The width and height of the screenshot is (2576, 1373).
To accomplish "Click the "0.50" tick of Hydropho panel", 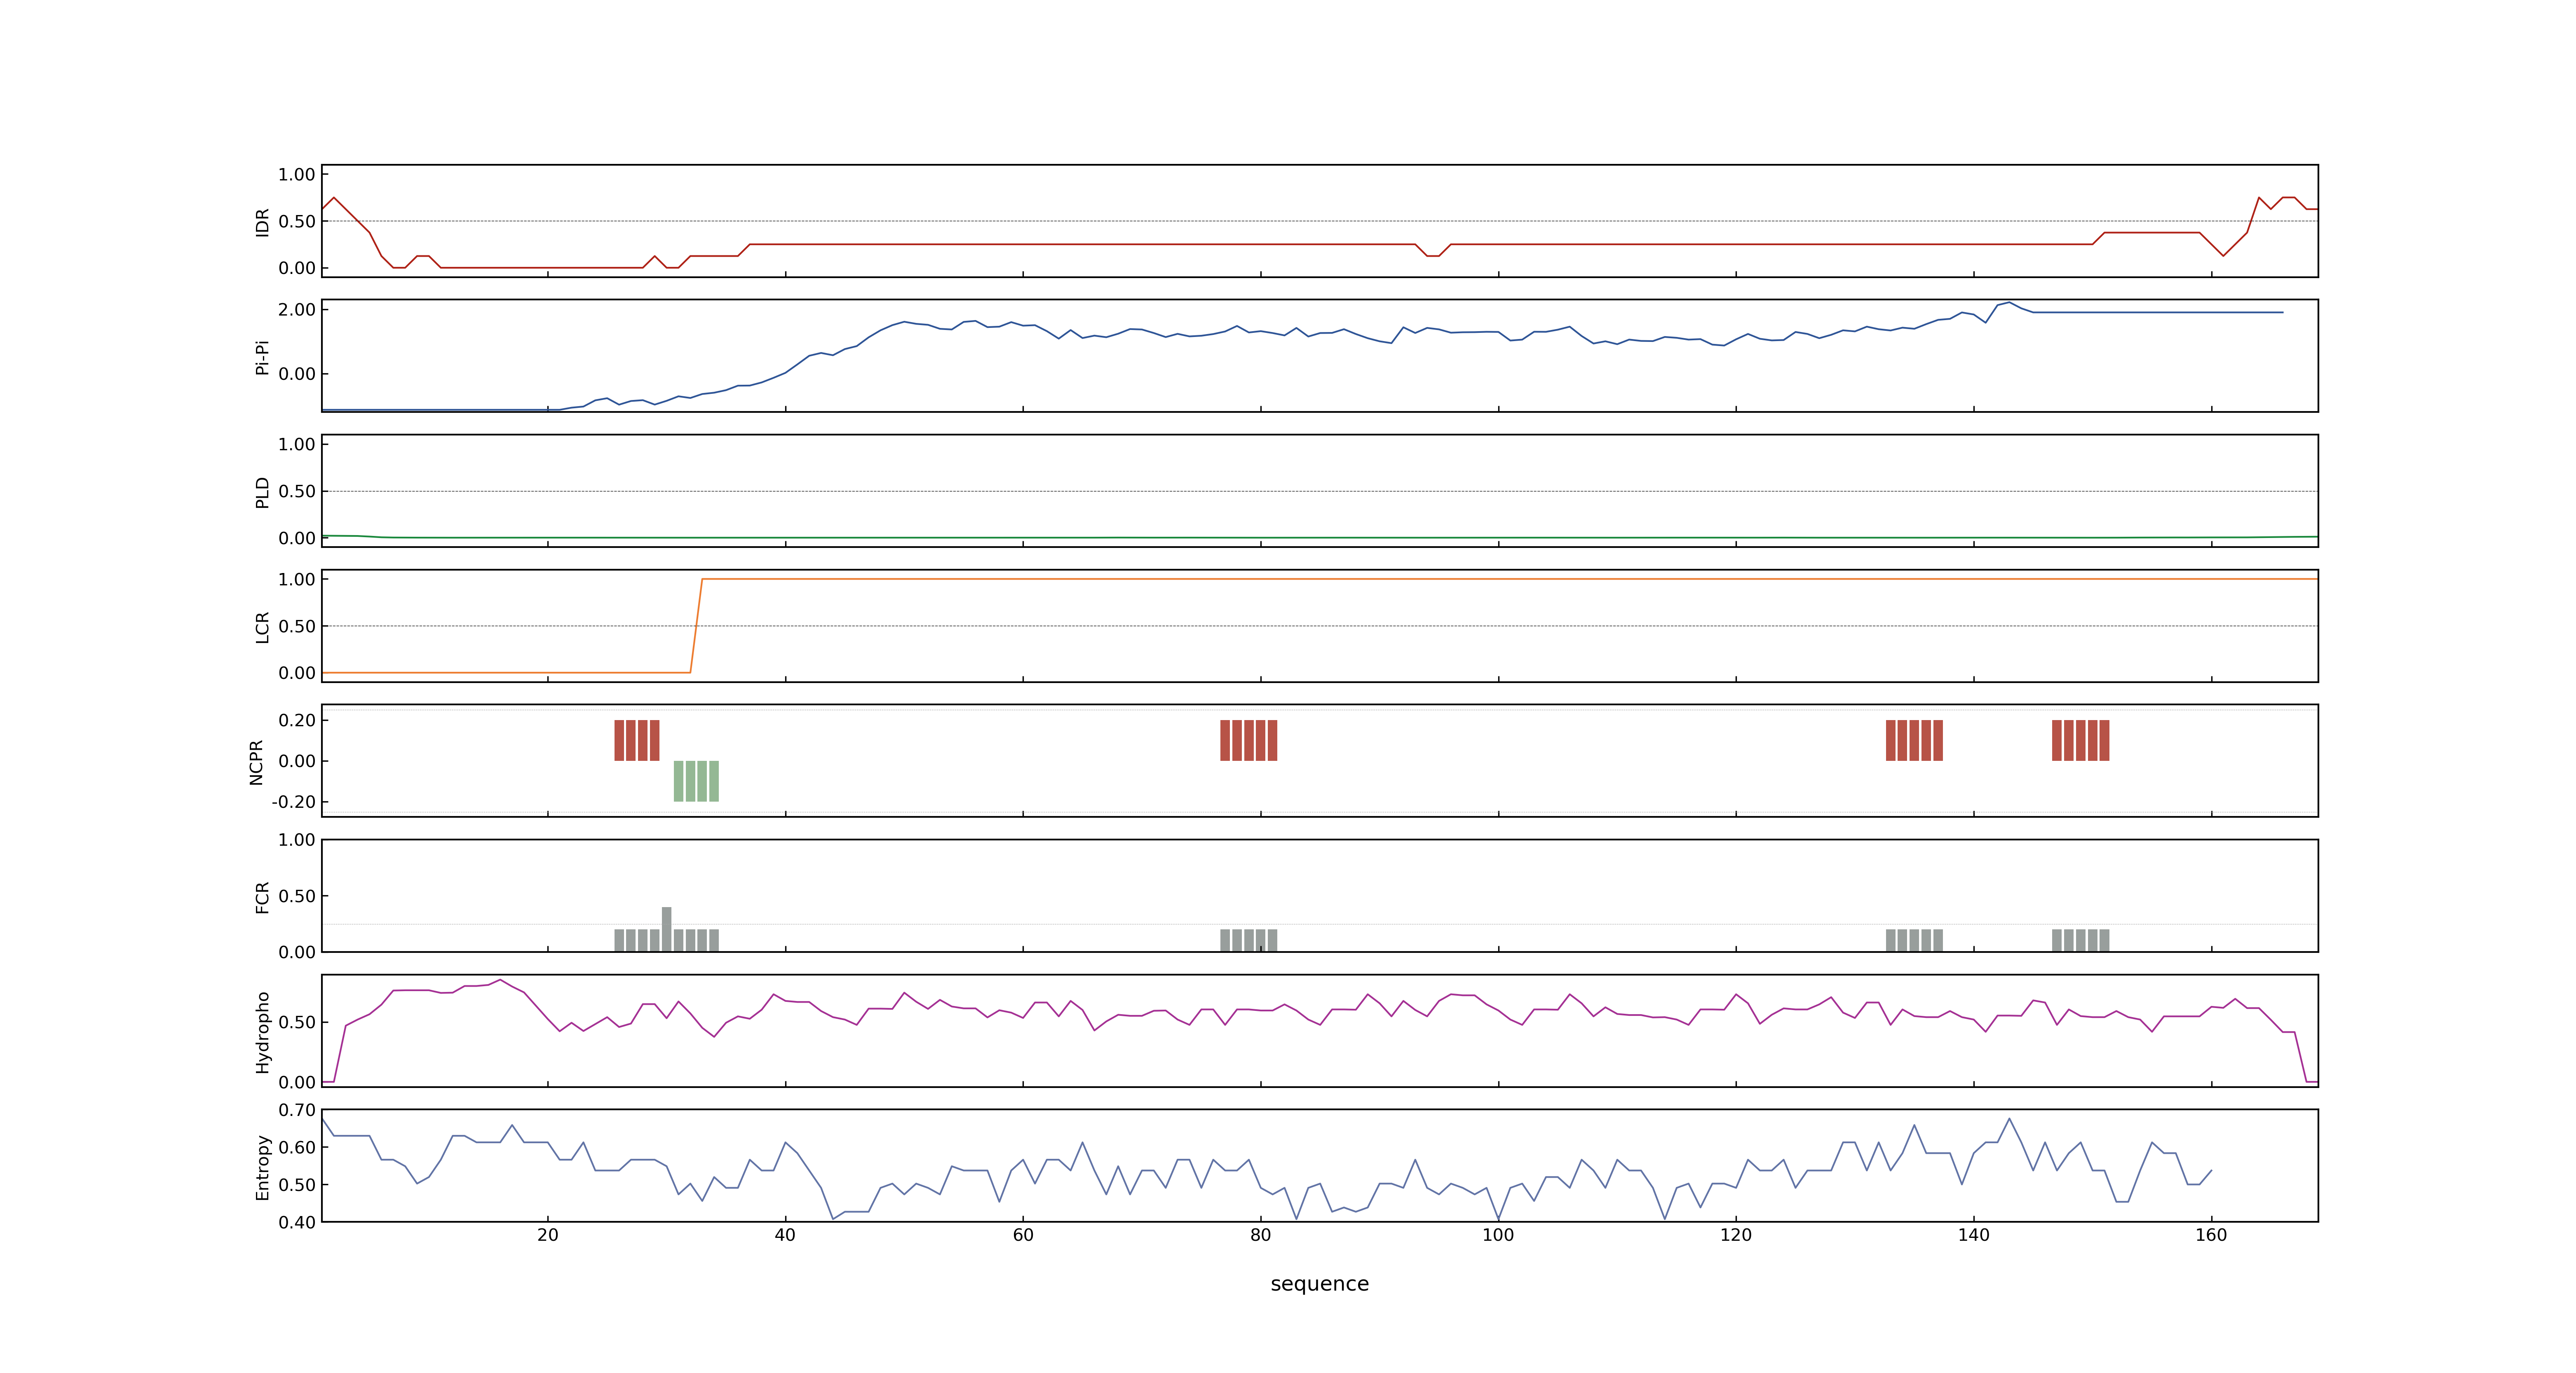I will 297,1022.
